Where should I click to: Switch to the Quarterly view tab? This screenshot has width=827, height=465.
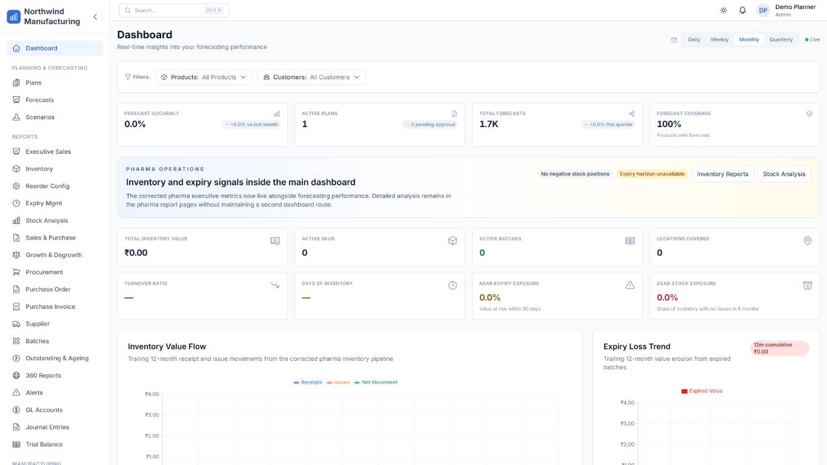tap(781, 39)
